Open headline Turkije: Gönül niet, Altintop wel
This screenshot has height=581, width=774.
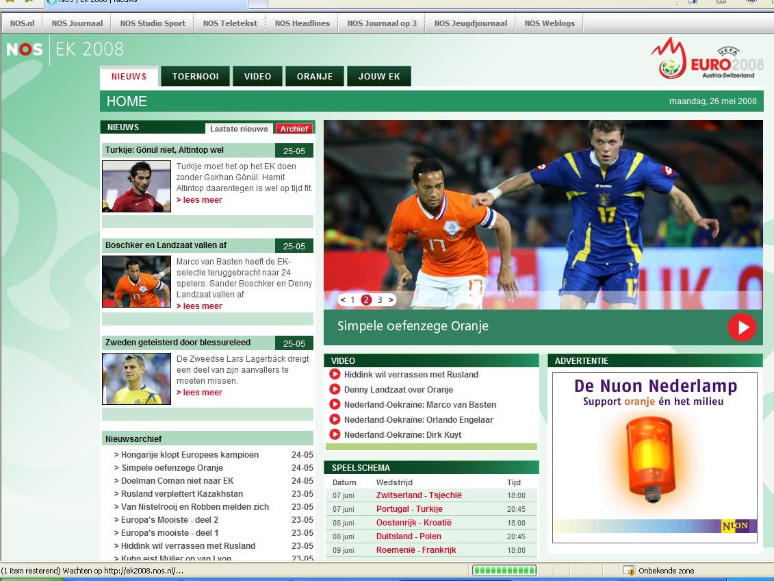[x=164, y=149]
